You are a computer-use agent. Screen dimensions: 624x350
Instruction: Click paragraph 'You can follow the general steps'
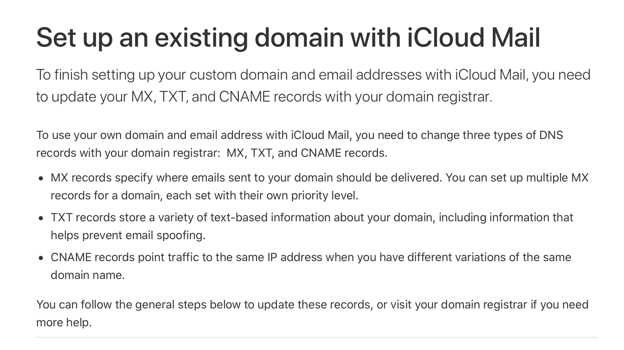[312, 313]
